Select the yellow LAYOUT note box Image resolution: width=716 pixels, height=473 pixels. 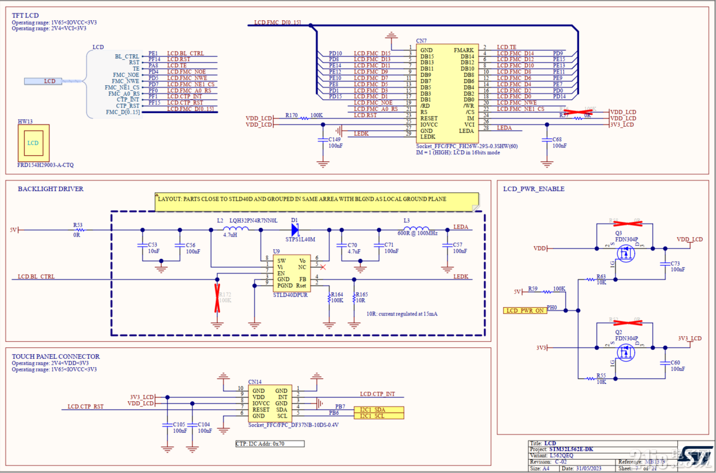click(x=318, y=202)
